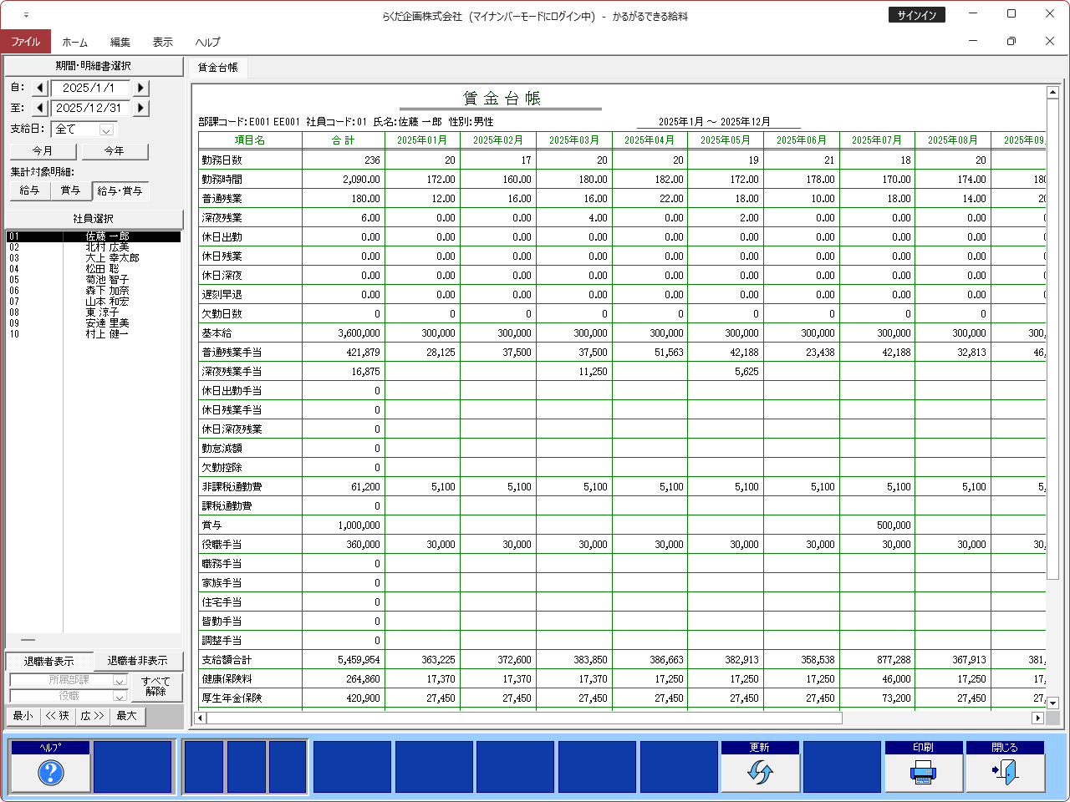
Task: Advance the 自 start date forward
Action: click(140, 88)
